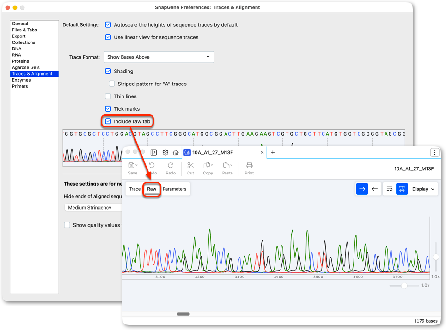Select Traces & Alignment preferences category
446x330 pixels.
click(34, 74)
